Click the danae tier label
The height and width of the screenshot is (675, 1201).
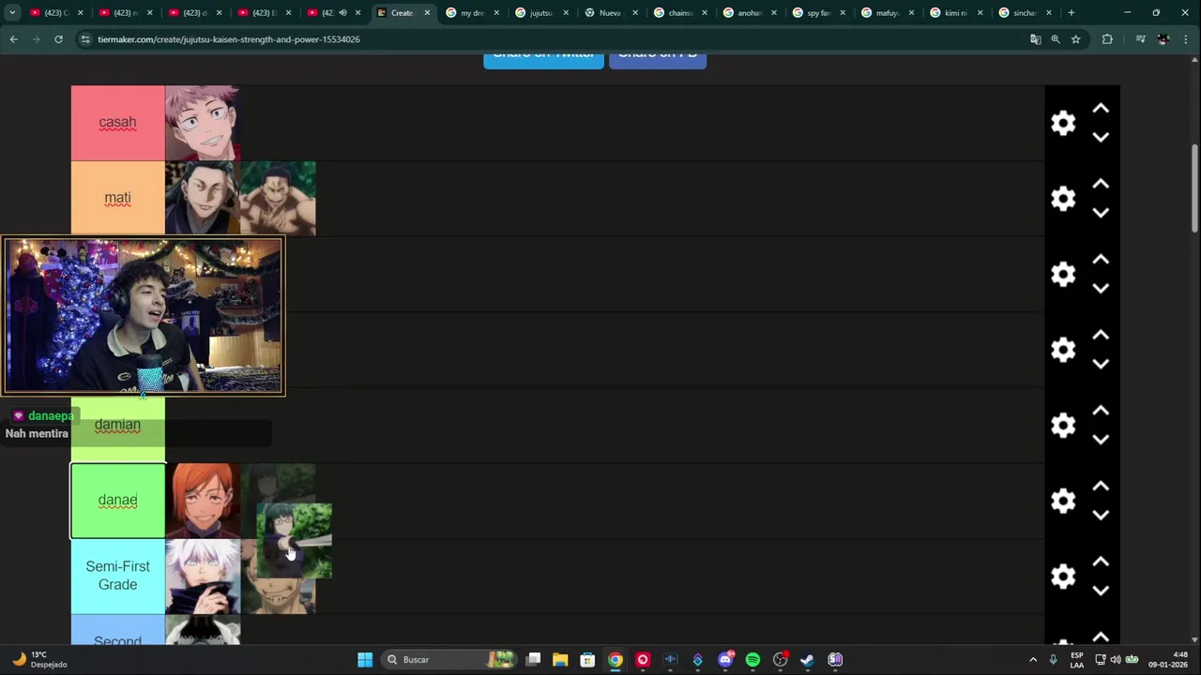(x=117, y=501)
